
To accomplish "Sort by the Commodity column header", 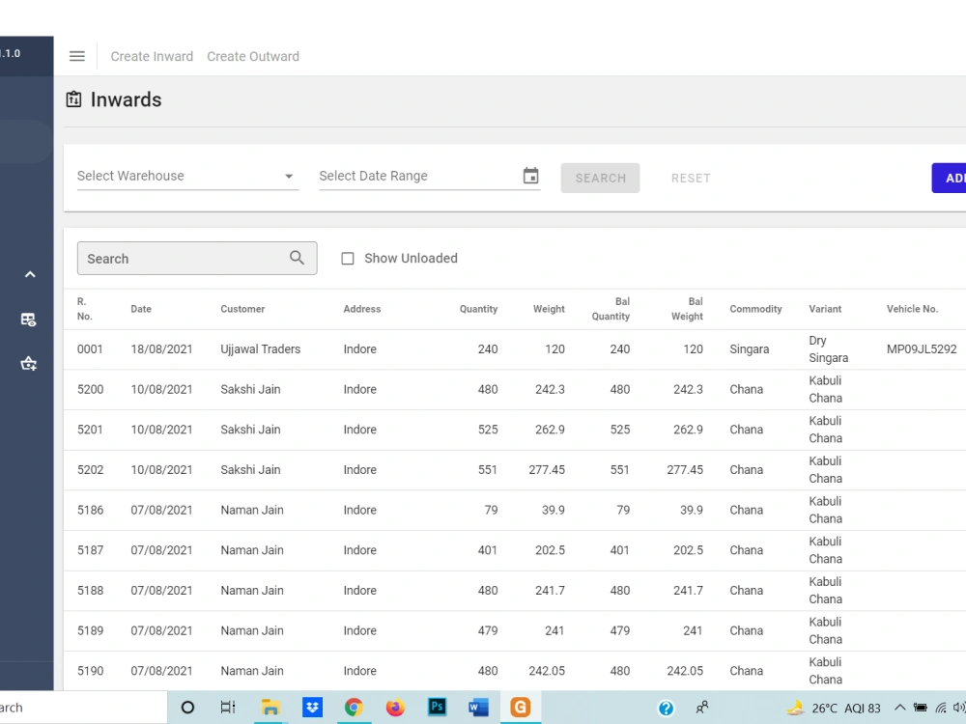I will [755, 309].
